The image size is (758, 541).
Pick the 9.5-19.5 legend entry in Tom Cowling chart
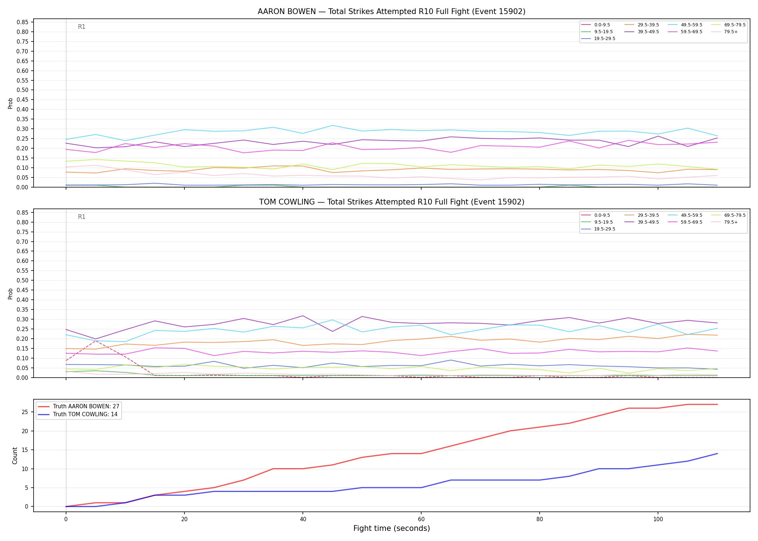coord(597,222)
